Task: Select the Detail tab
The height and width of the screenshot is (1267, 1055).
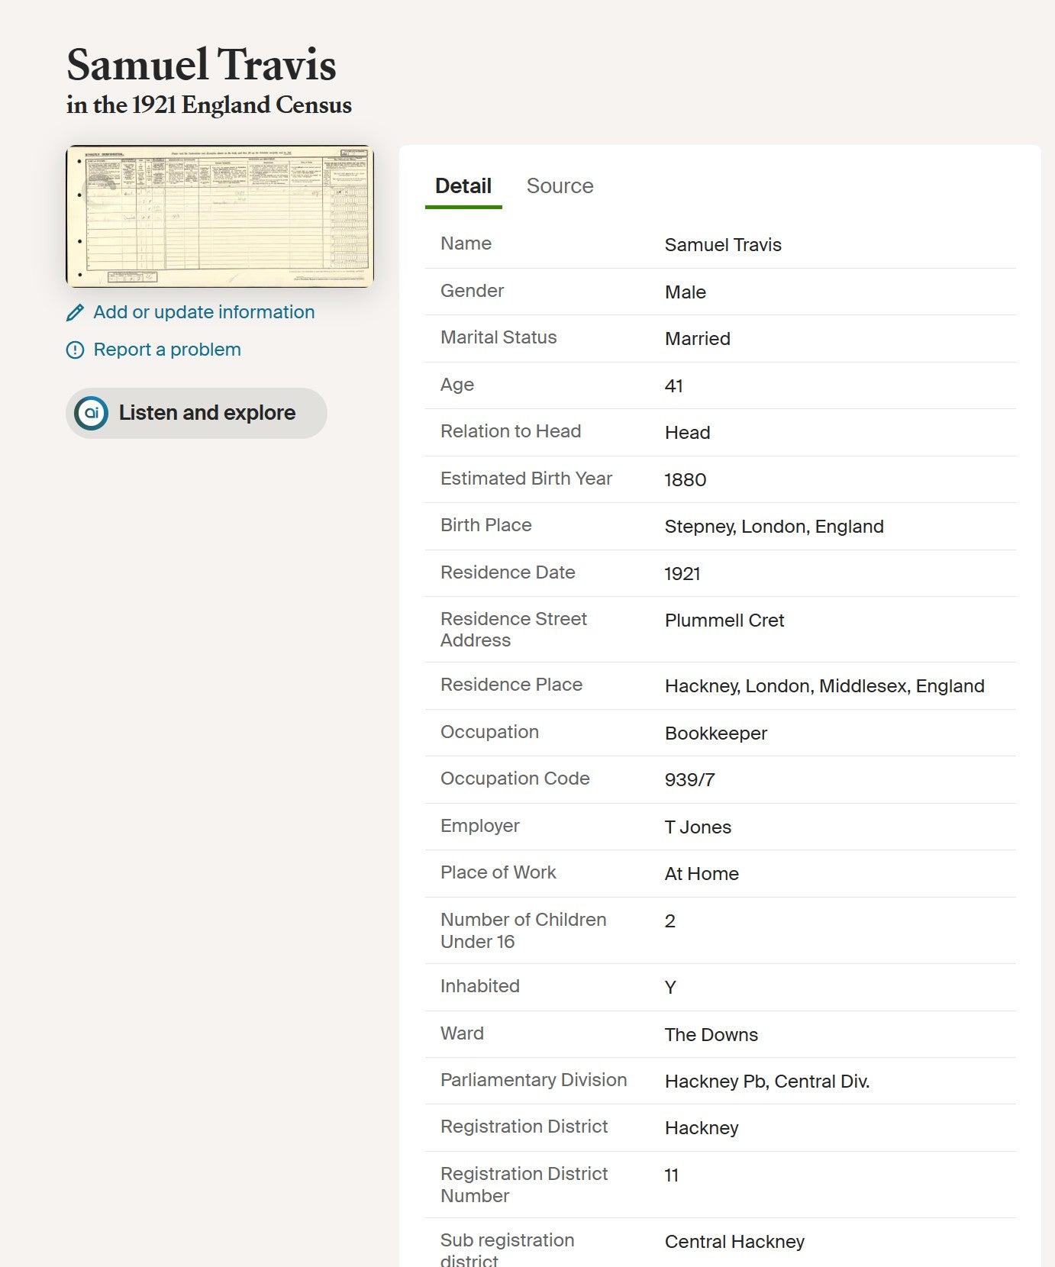Action: (x=463, y=186)
